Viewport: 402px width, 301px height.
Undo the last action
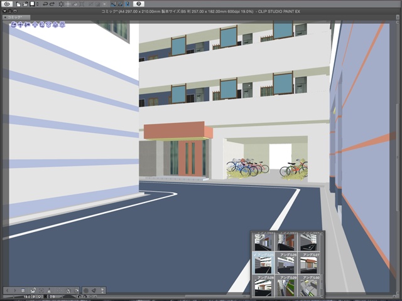45,4
